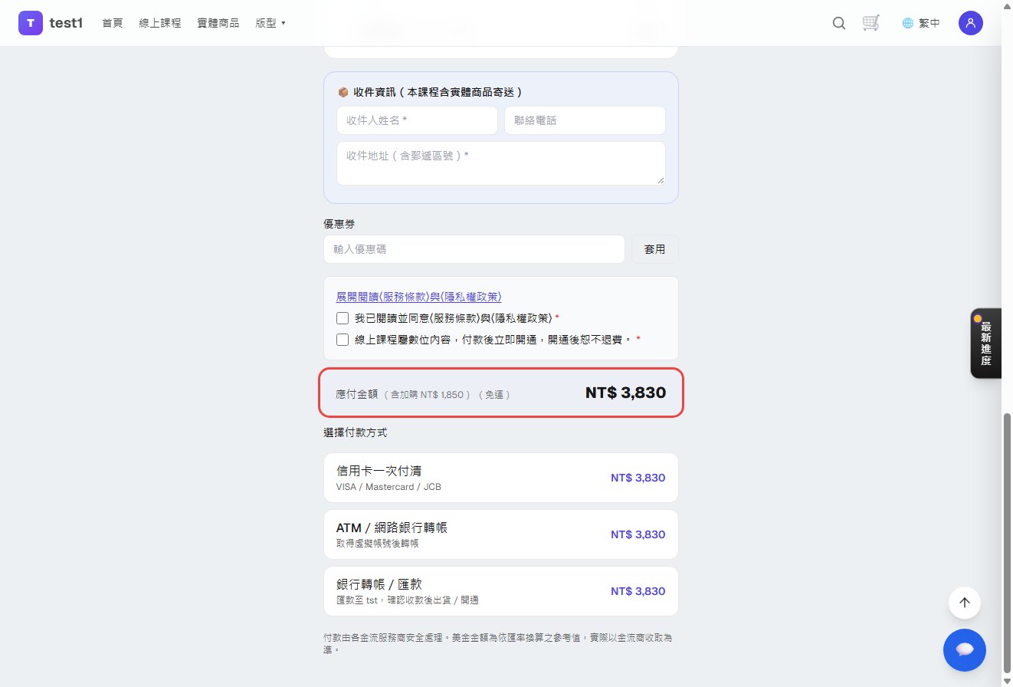Click the test1 site name text
Viewport: 1013px width, 687px height.
(66, 23)
